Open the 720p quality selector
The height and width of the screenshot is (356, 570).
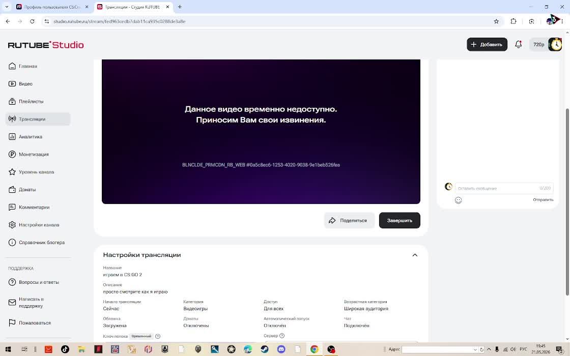(x=538, y=44)
